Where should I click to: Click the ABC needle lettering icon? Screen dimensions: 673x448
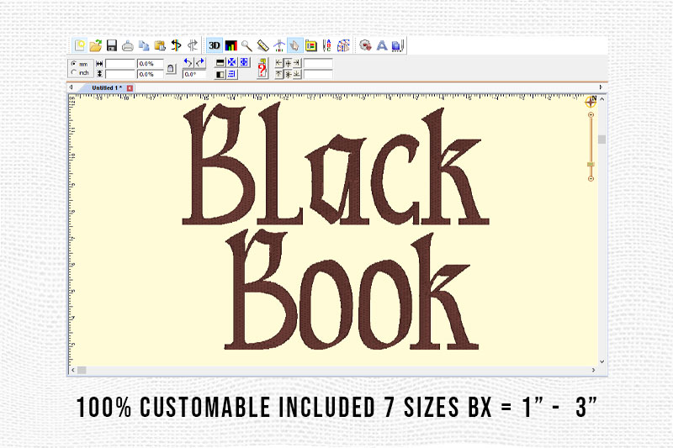[327, 45]
